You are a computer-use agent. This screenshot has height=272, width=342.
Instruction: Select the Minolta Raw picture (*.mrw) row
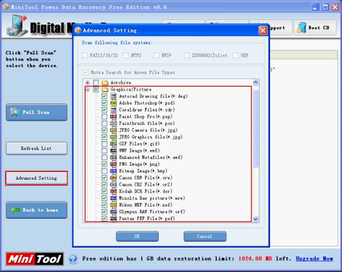(152, 198)
